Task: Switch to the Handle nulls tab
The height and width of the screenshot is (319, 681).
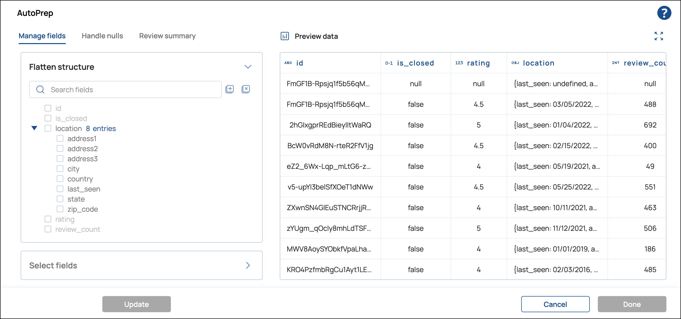Action: pyautogui.click(x=102, y=36)
